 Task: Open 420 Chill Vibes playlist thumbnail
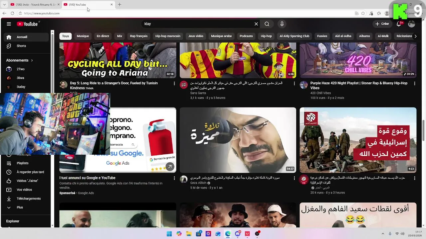pos(358,60)
